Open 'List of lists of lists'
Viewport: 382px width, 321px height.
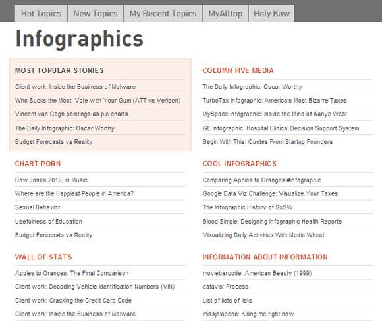coord(227,301)
